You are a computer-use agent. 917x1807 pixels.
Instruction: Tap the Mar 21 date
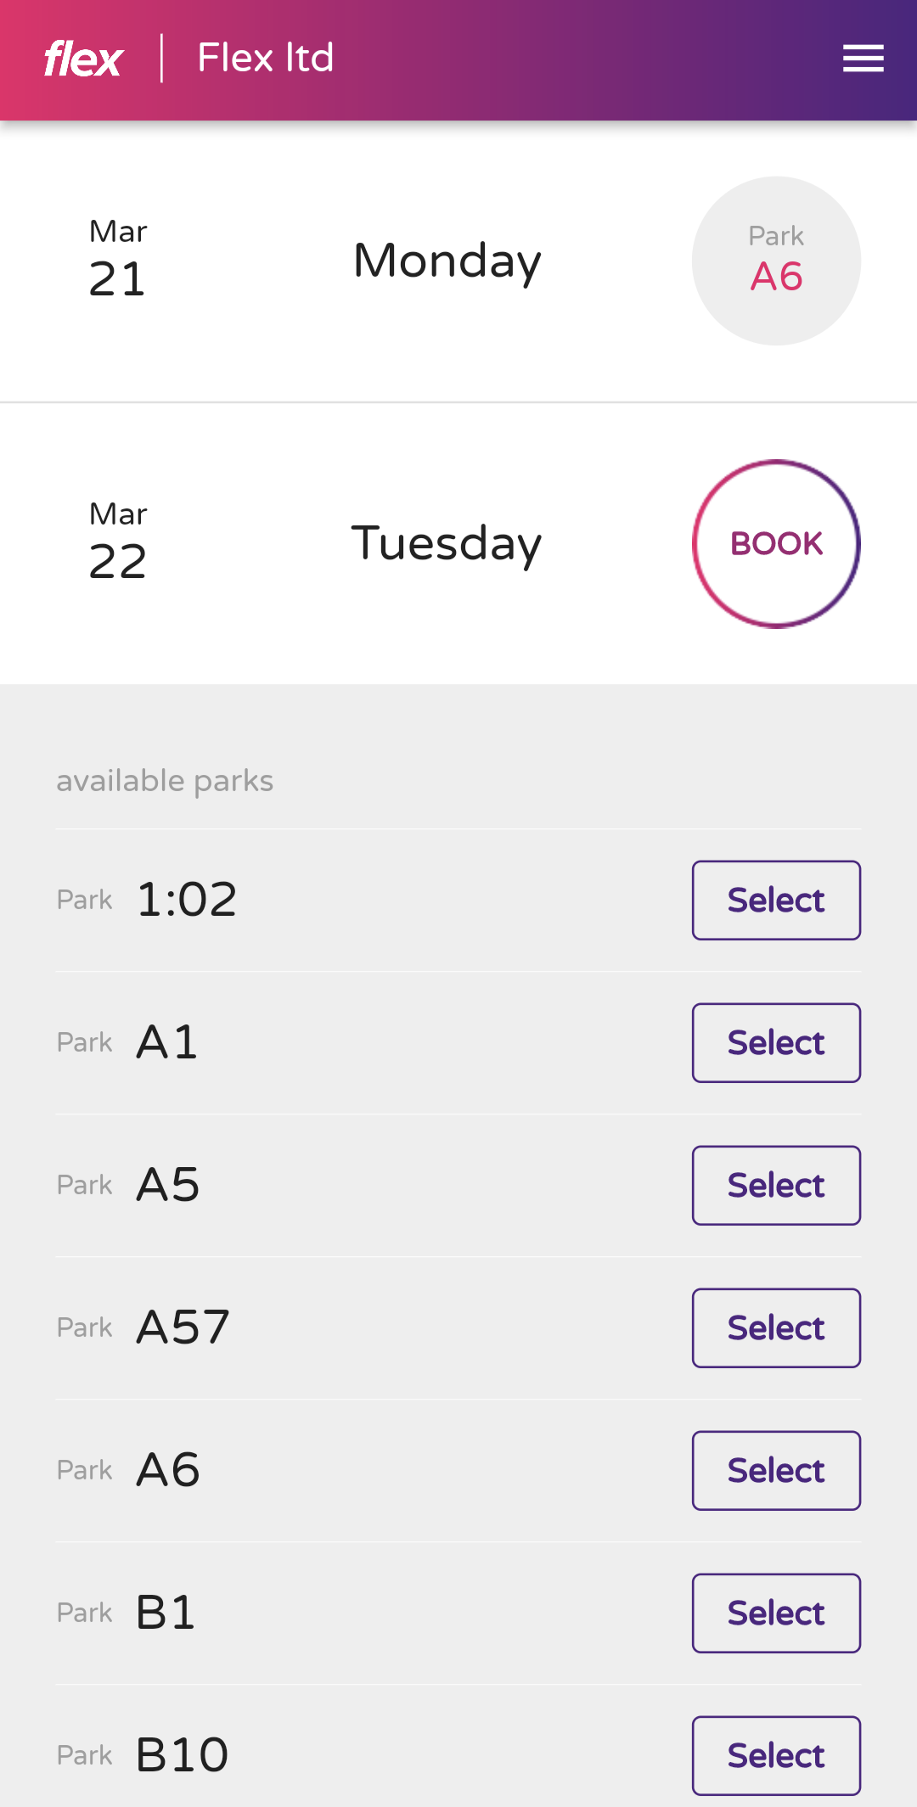(118, 260)
